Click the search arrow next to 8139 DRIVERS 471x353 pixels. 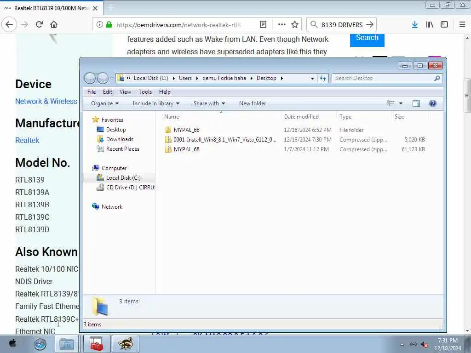(370, 25)
